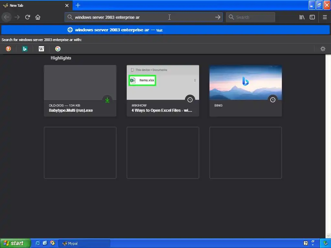Open the Windows Start menu
Screen dimensions: 331x248
(x=15, y=243)
